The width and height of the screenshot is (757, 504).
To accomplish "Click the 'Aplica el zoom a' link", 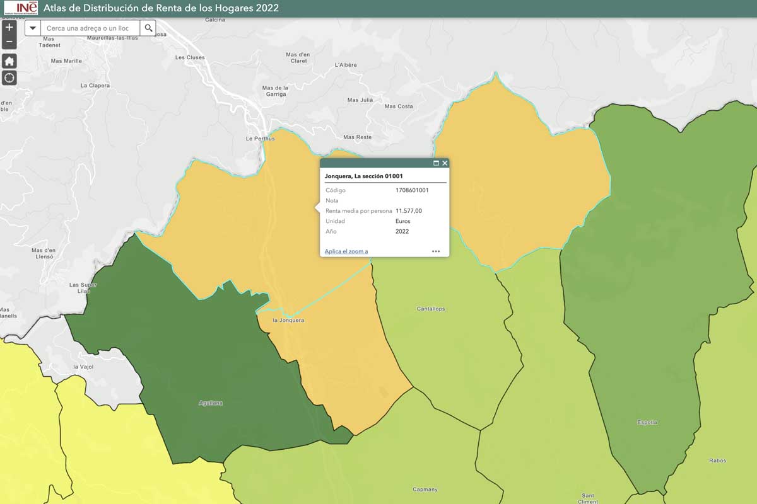I will pos(346,251).
